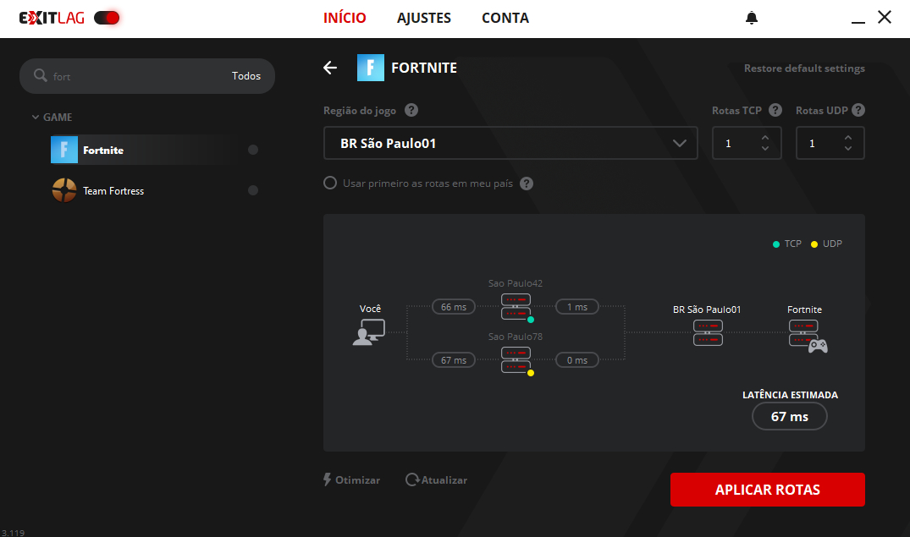Increase the Rotas TCP value
This screenshot has height=537, width=910.
click(765, 138)
